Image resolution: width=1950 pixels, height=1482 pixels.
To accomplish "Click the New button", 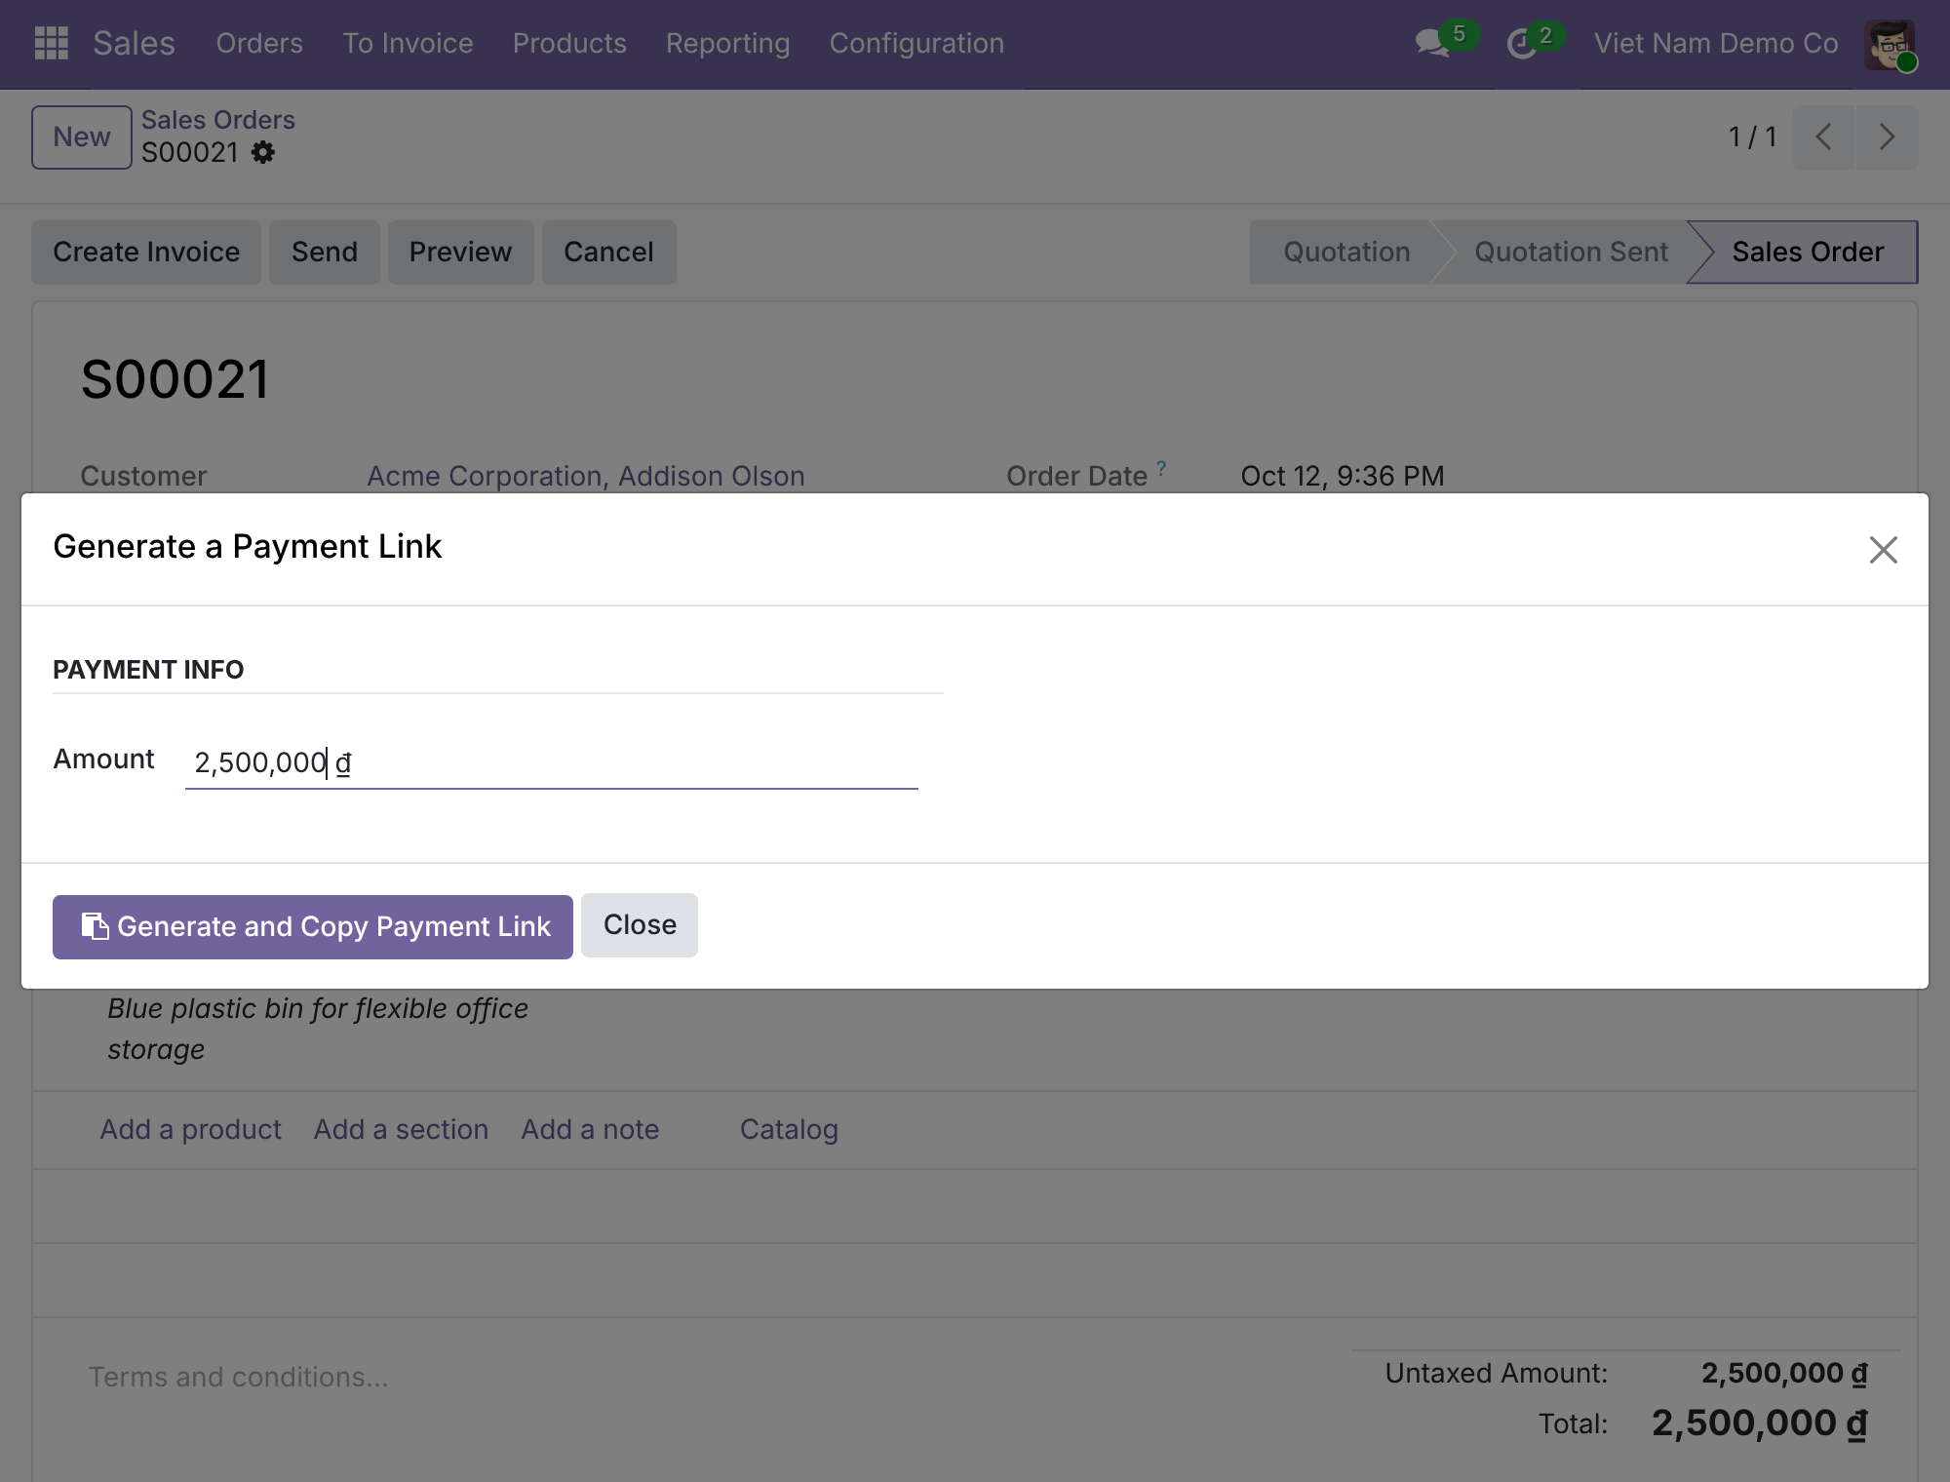I will pyautogui.click(x=82, y=136).
